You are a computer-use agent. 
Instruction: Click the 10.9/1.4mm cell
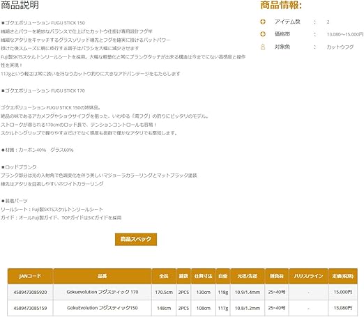point(248,292)
